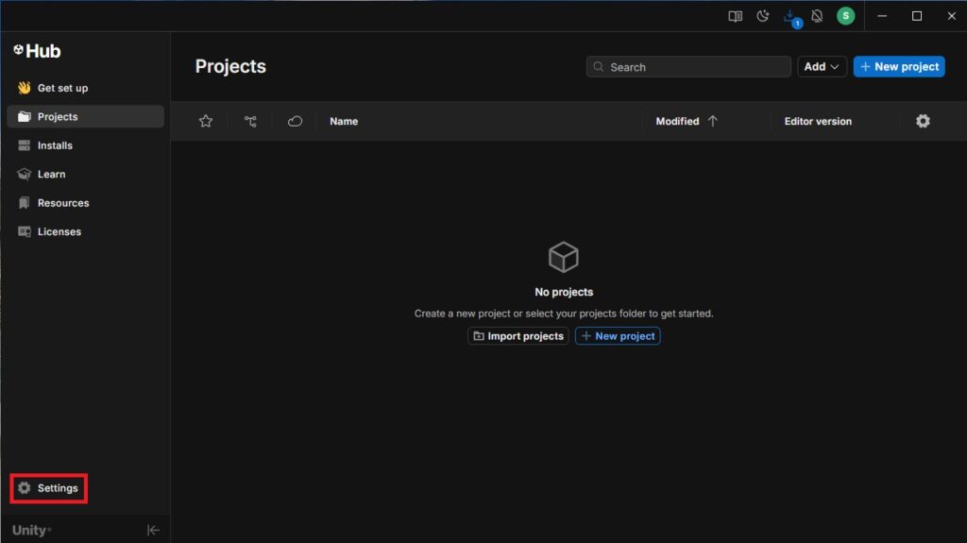Open the Resources section
The height and width of the screenshot is (543, 967).
[x=85, y=203]
